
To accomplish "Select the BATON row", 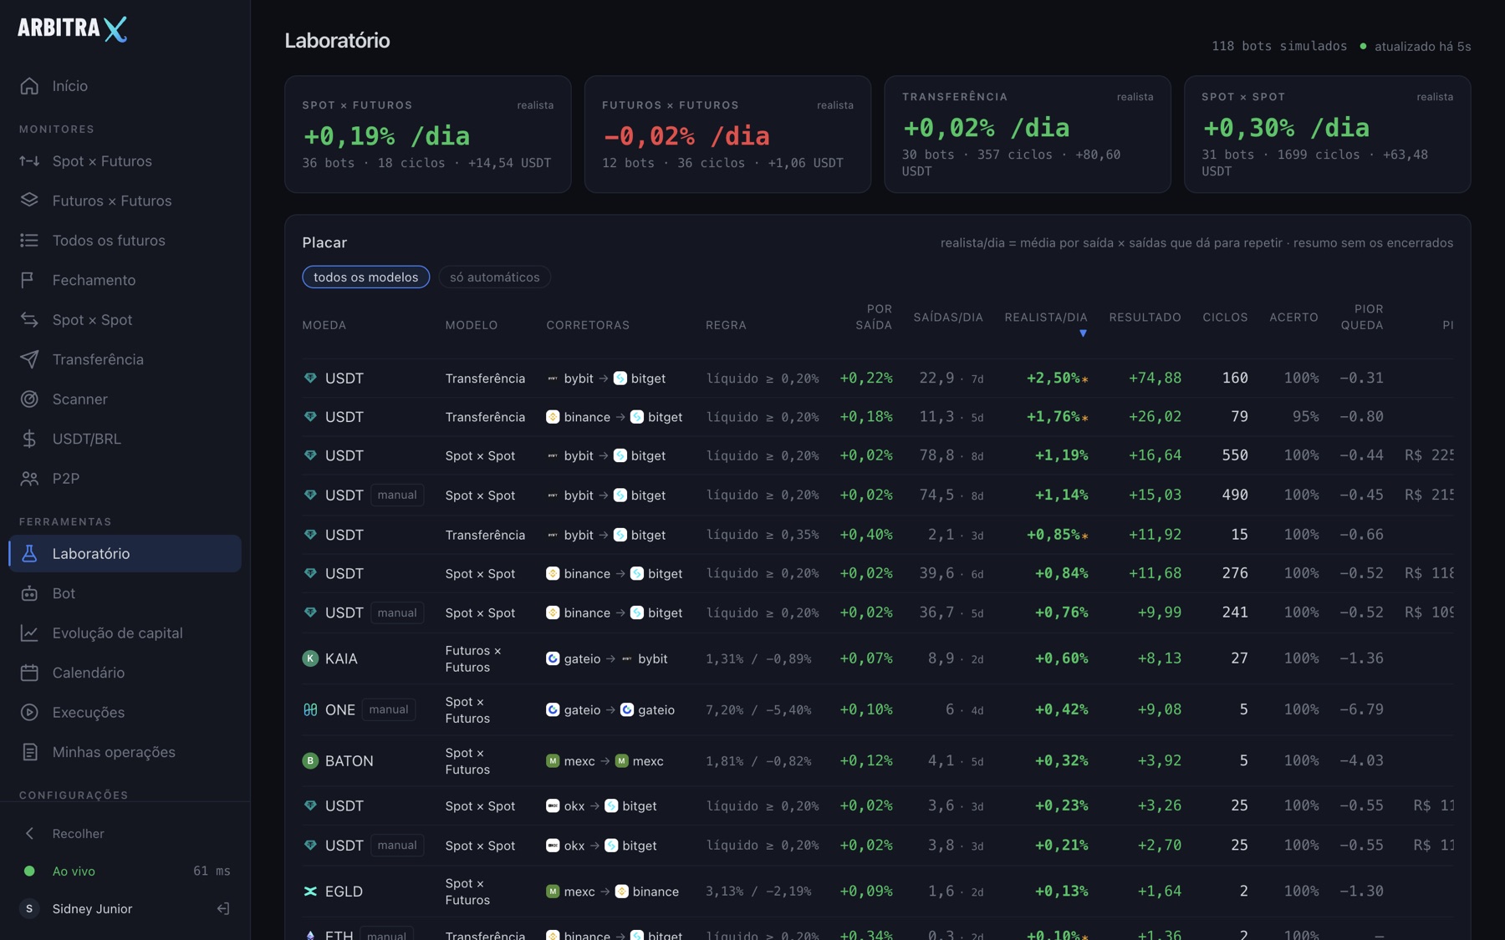I will pyautogui.click(x=878, y=761).
